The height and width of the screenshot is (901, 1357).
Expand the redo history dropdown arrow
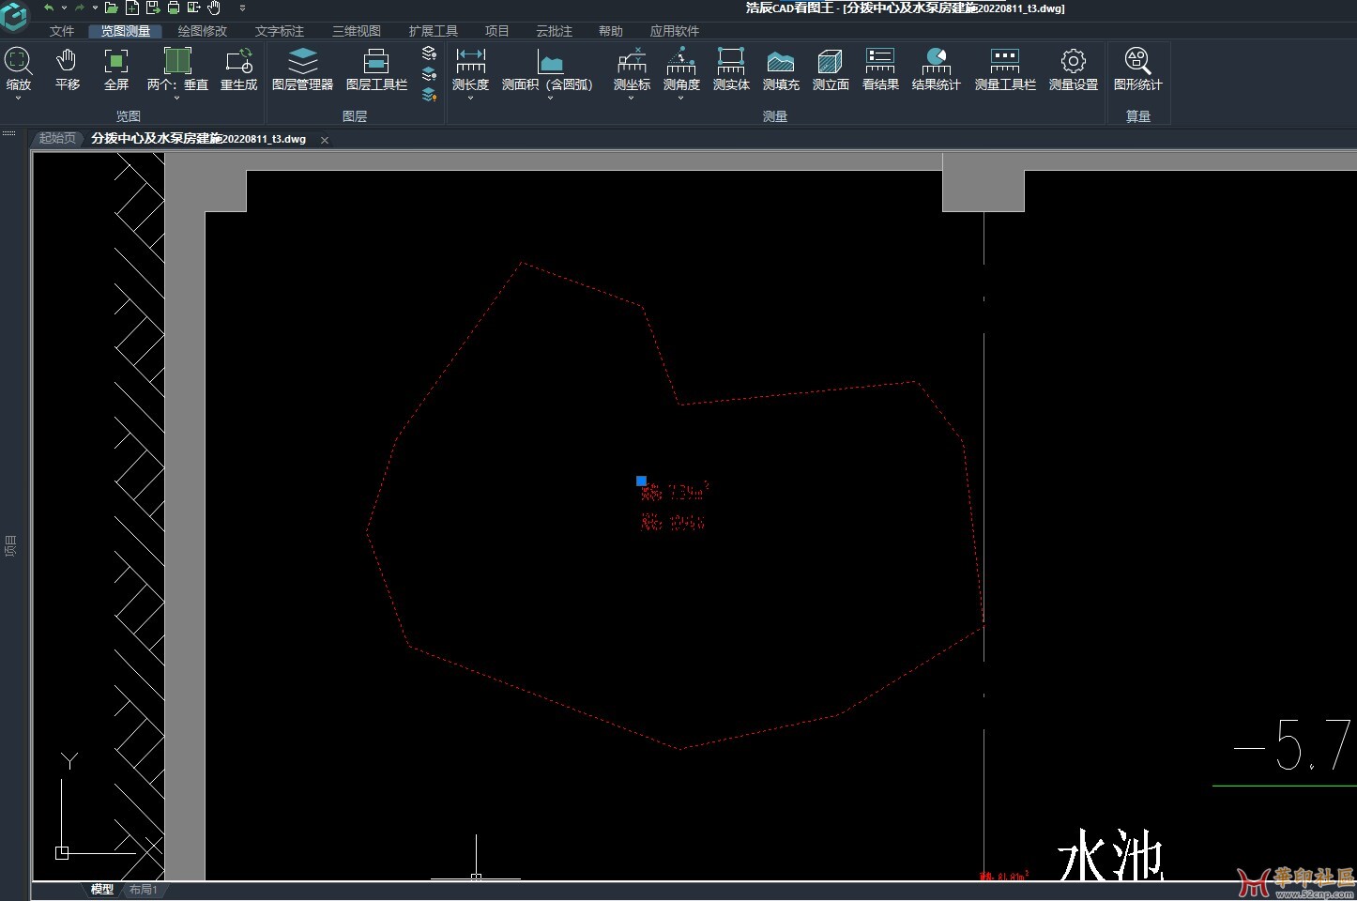coord(95,8)
